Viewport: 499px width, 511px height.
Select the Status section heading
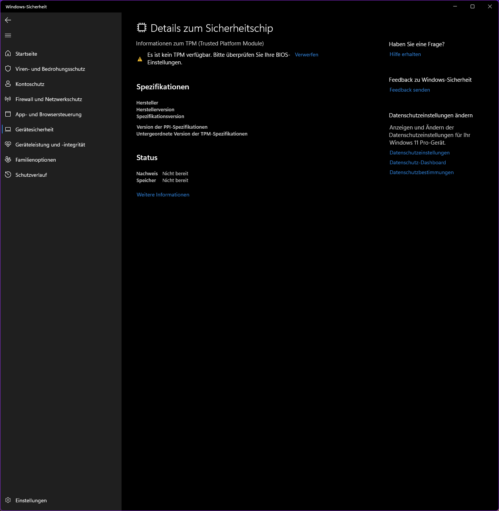tap(147, 157)
